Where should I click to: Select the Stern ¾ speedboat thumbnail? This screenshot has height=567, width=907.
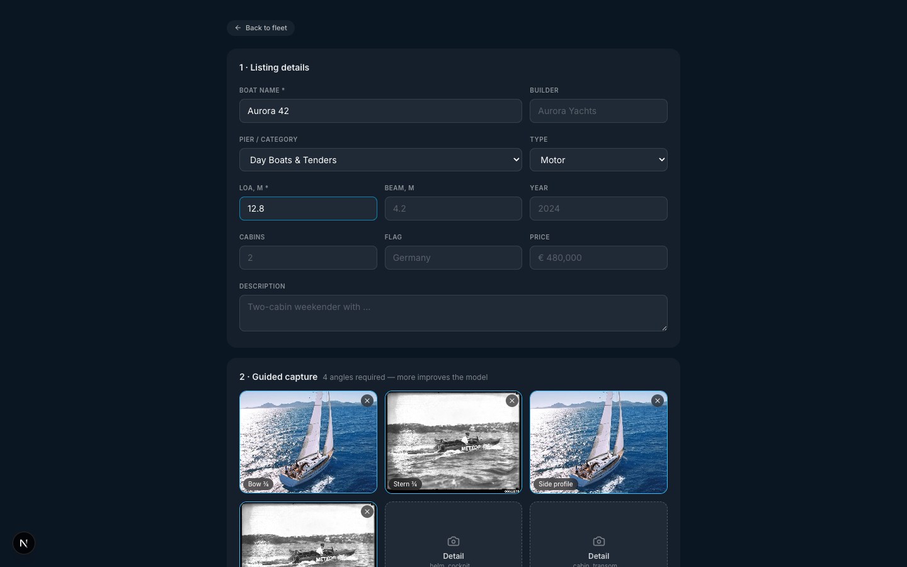coord(453,442)
